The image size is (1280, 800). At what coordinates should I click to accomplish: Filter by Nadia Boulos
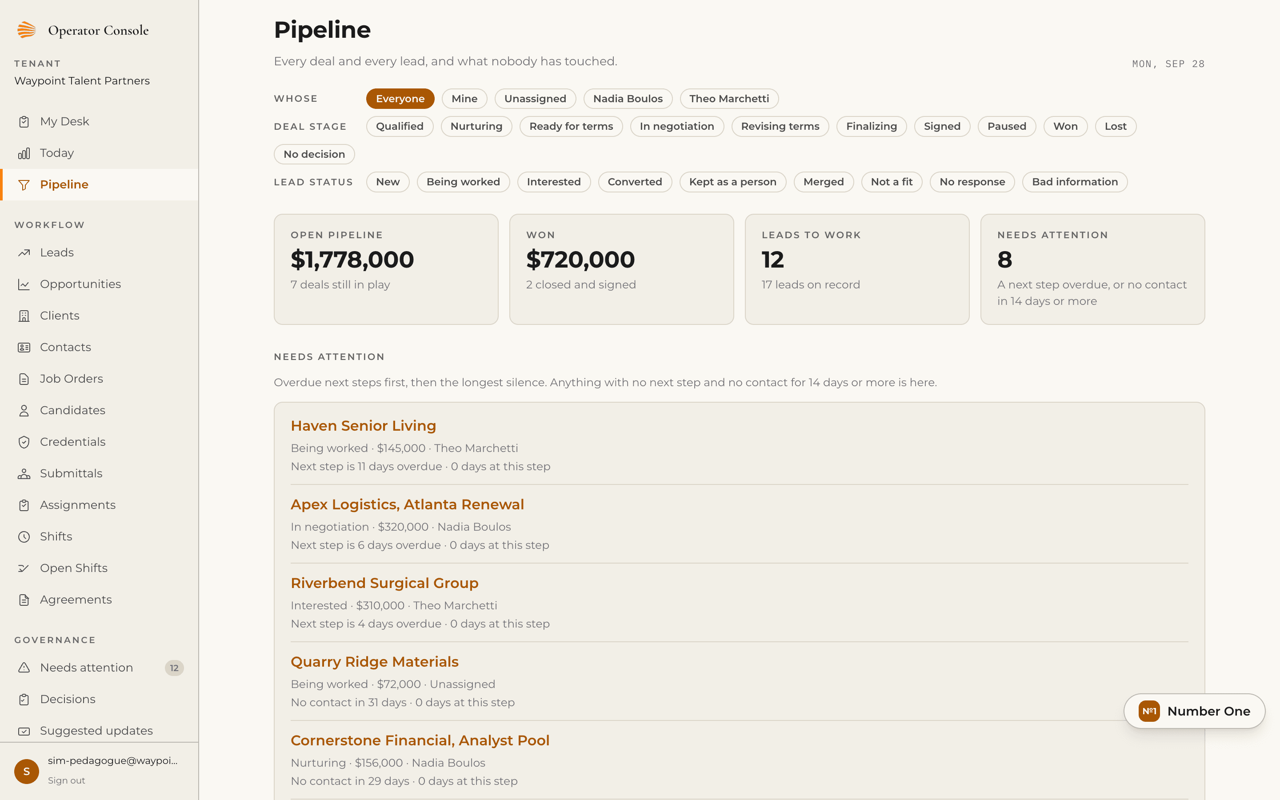click(627, 98)
